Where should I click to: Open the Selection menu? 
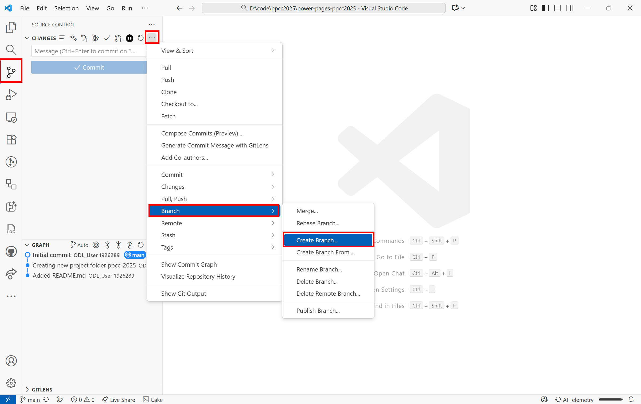coord(66,8)
